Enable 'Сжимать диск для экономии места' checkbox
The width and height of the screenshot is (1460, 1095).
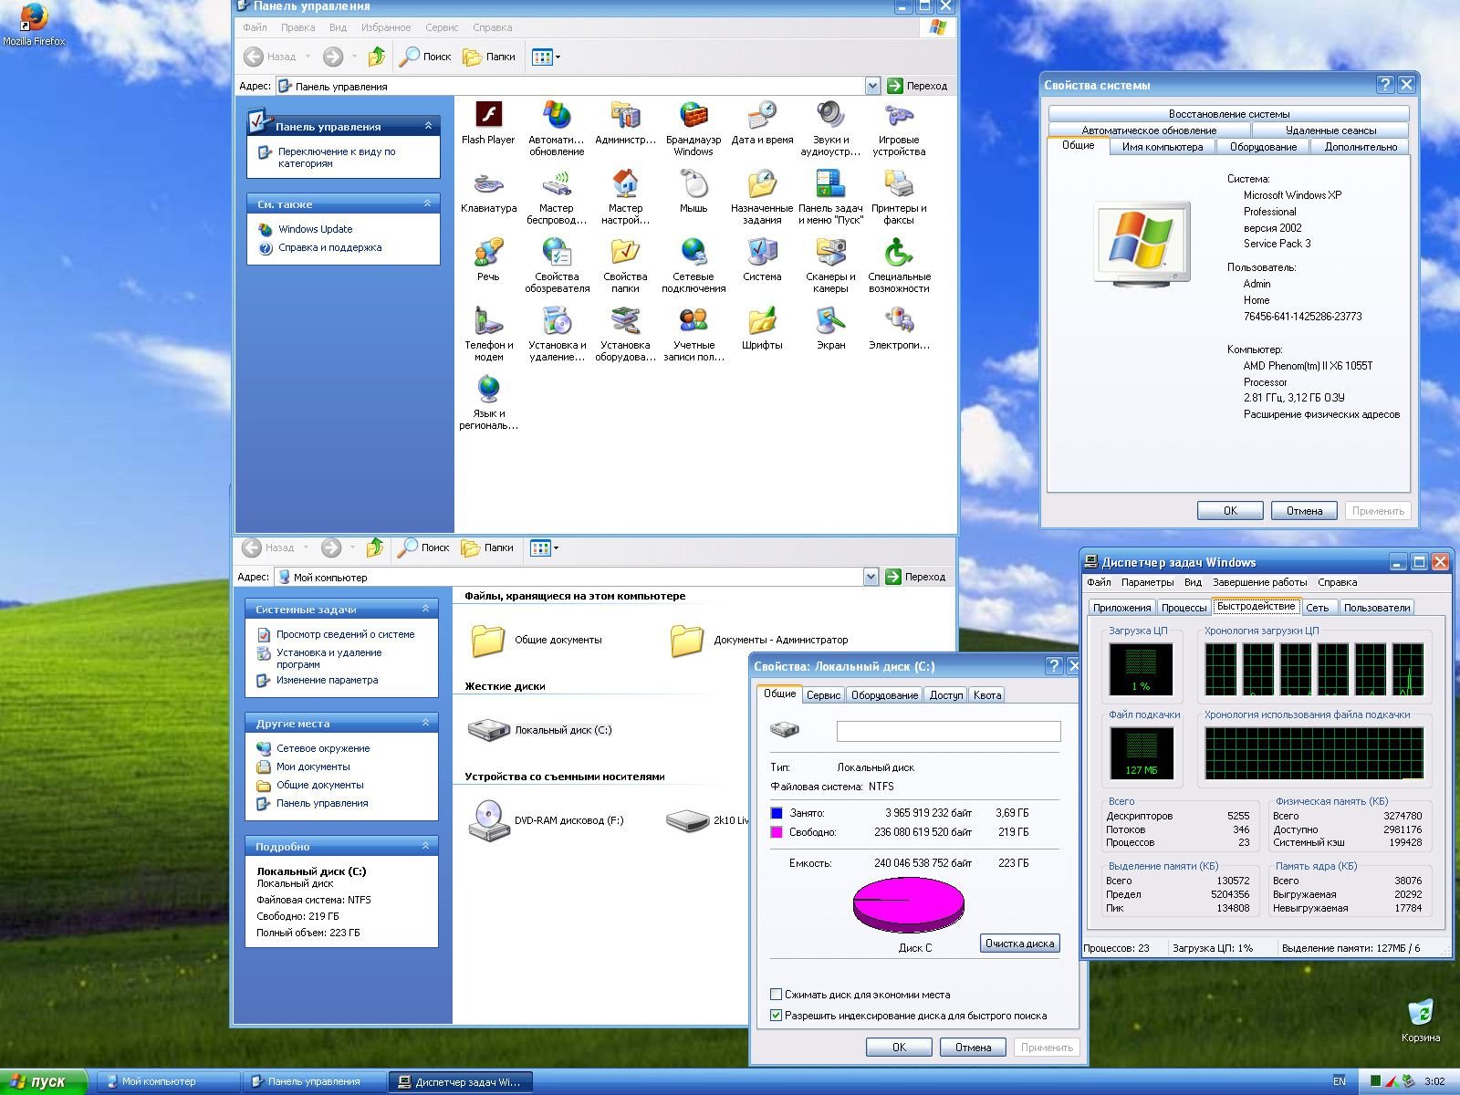[777, 995]
